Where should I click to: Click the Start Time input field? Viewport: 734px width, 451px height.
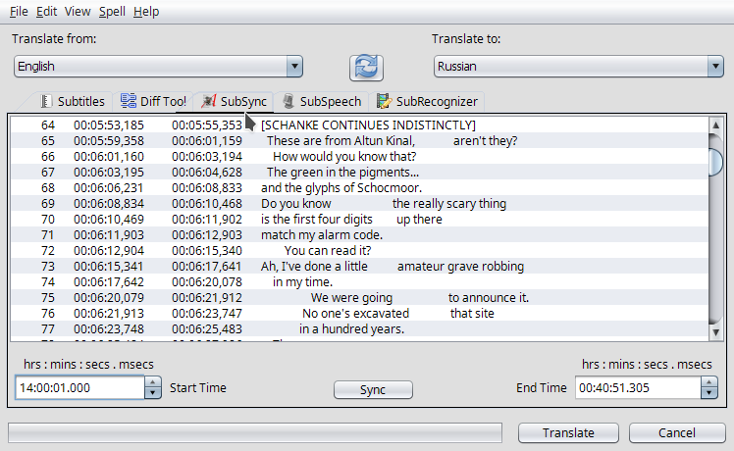pyautogui.click(x=80, y=388)
